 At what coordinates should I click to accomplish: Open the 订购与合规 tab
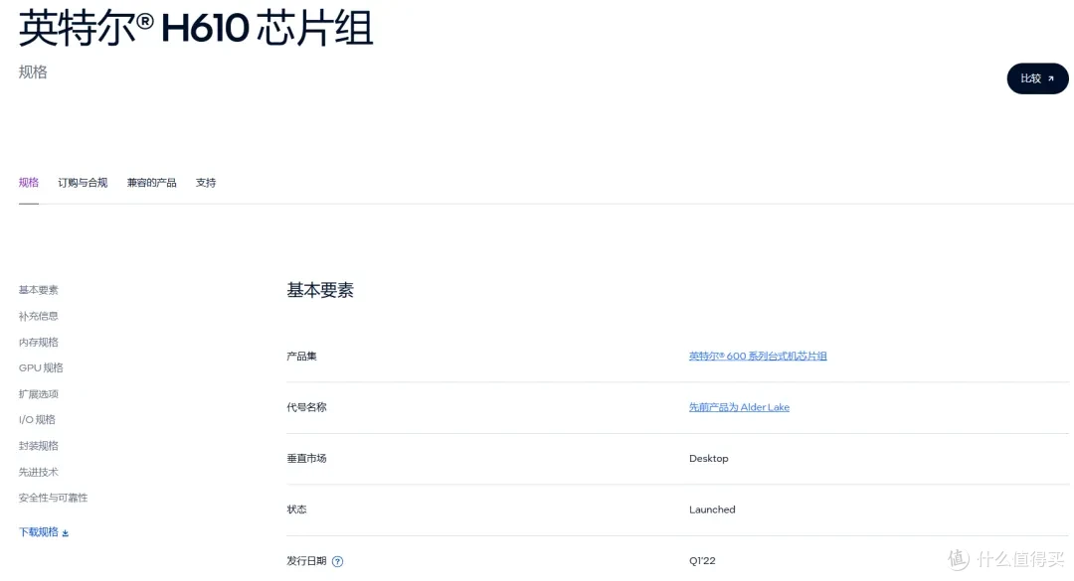click(83, 183)
